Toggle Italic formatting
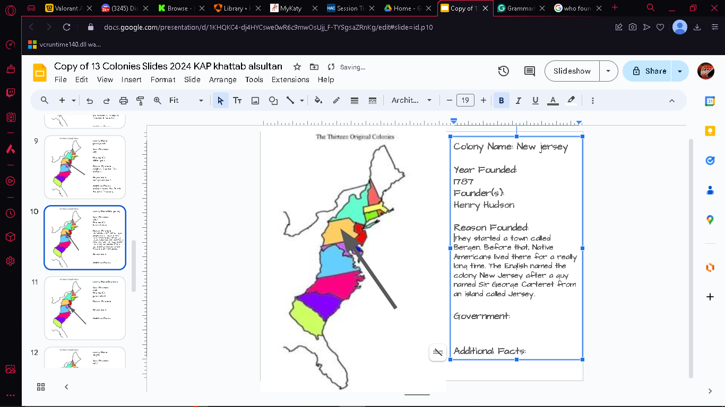725x407 pixels. [x=519, y=100]
